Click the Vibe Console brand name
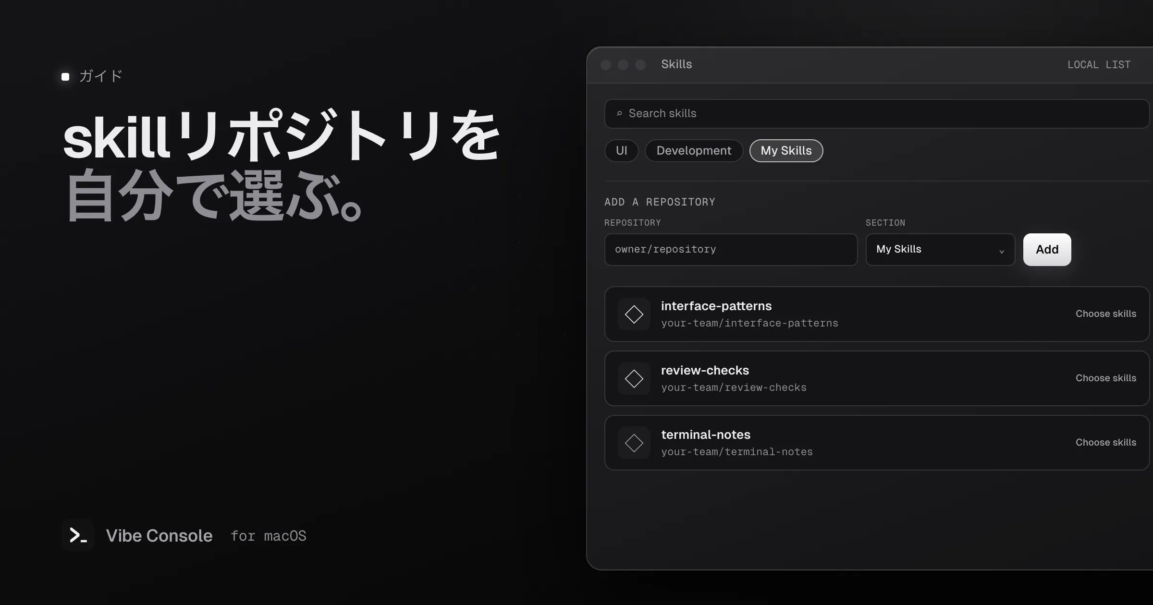Viewport: 1153px width, 605px height. [x=159, y=536]
